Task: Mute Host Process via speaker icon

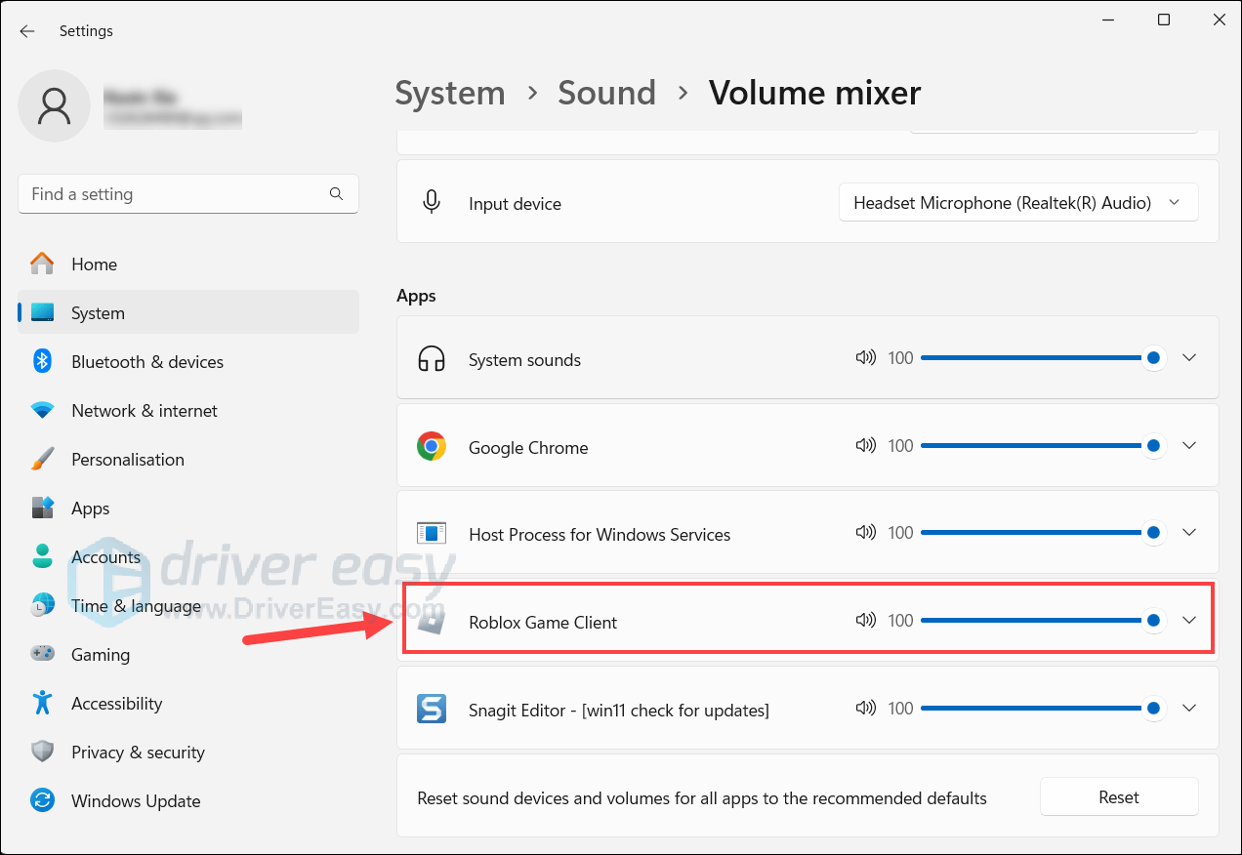Action: click(865, 533)
